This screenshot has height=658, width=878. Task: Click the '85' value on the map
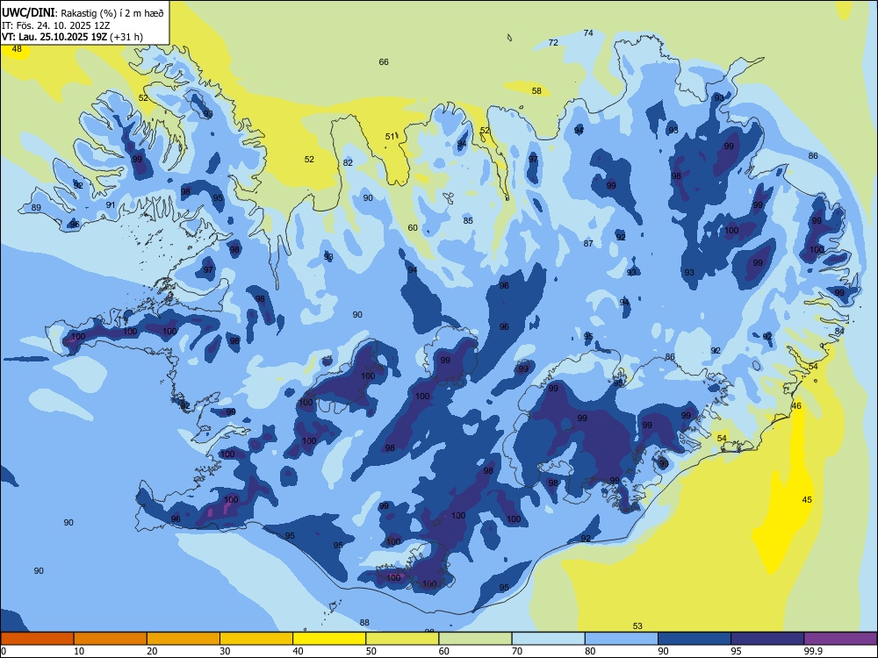point(468,220)
